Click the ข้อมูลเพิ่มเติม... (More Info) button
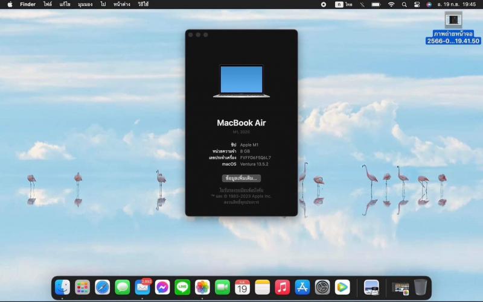The width and height of the screenshot is (483, 302). 241,178
